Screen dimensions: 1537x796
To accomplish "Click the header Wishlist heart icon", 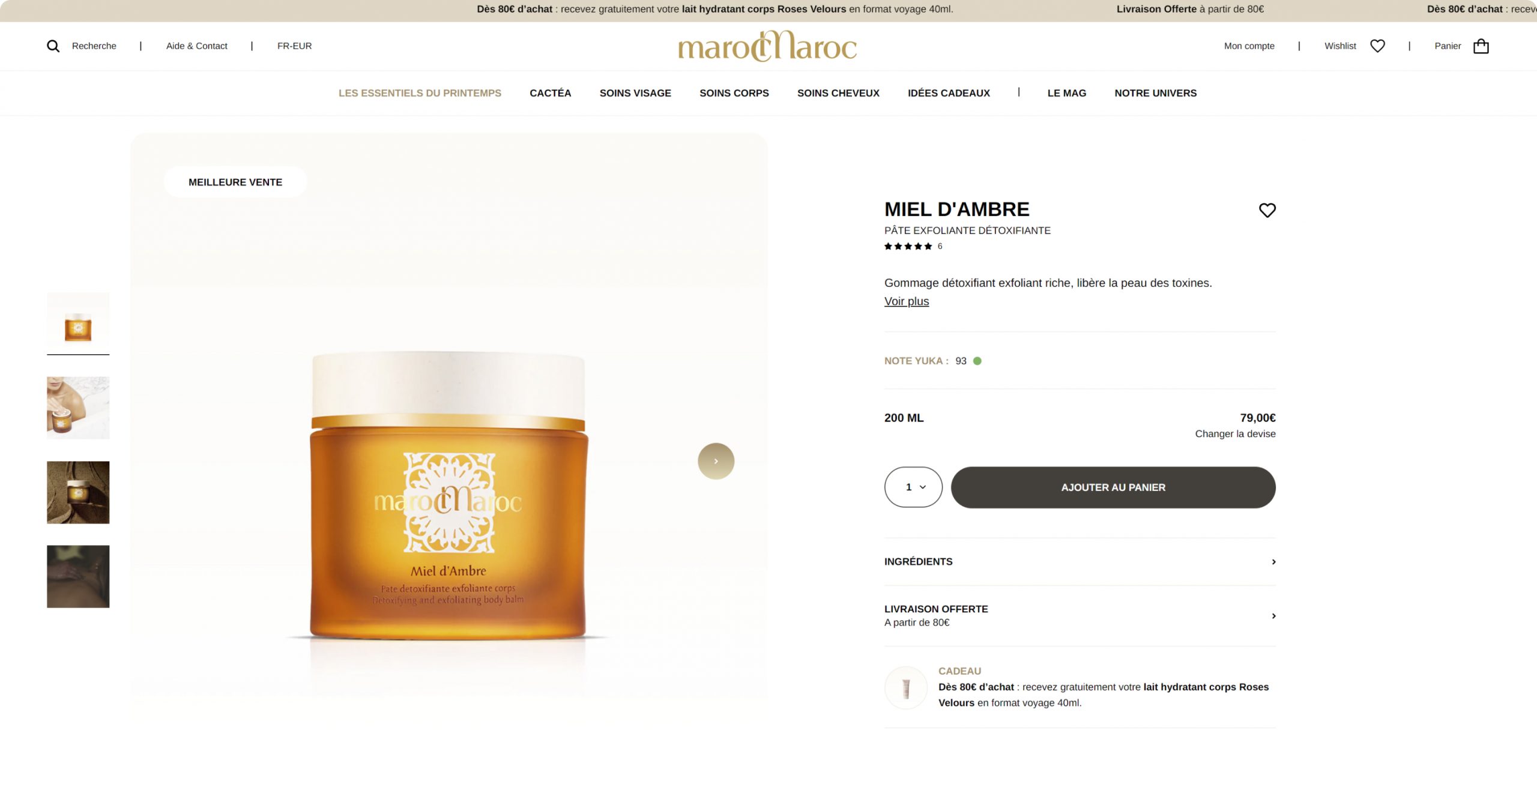I will 1377,46.
